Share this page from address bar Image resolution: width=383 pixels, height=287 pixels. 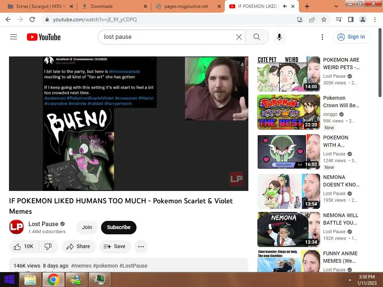(x=312, y=19)
